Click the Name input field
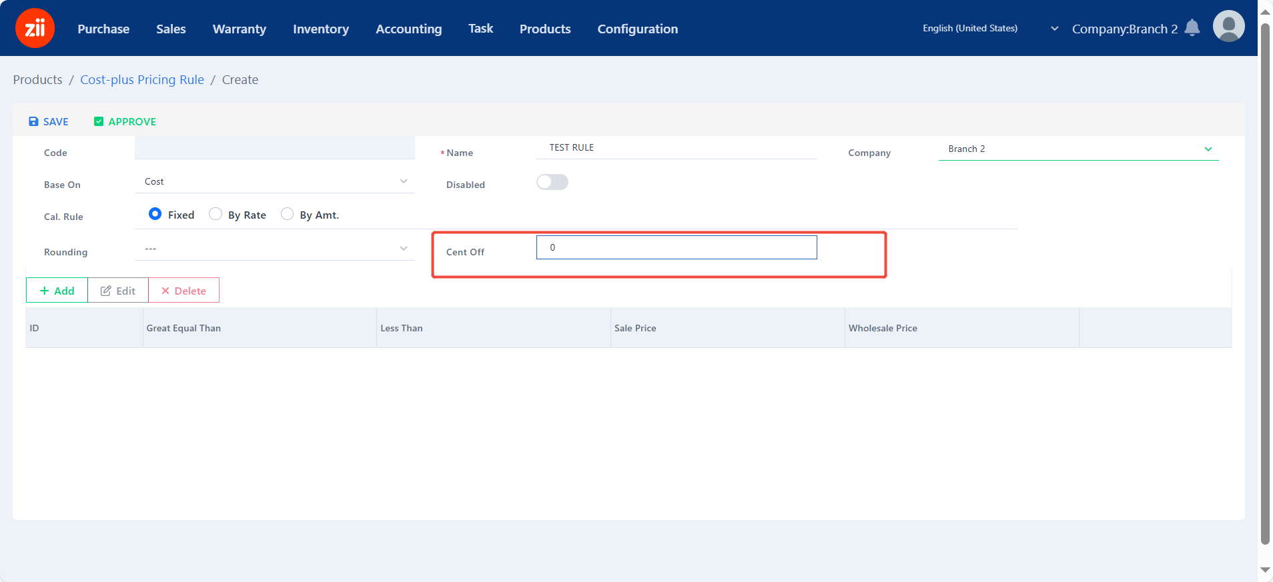Screen dimensions: 1273x582 tap(677, 147)
